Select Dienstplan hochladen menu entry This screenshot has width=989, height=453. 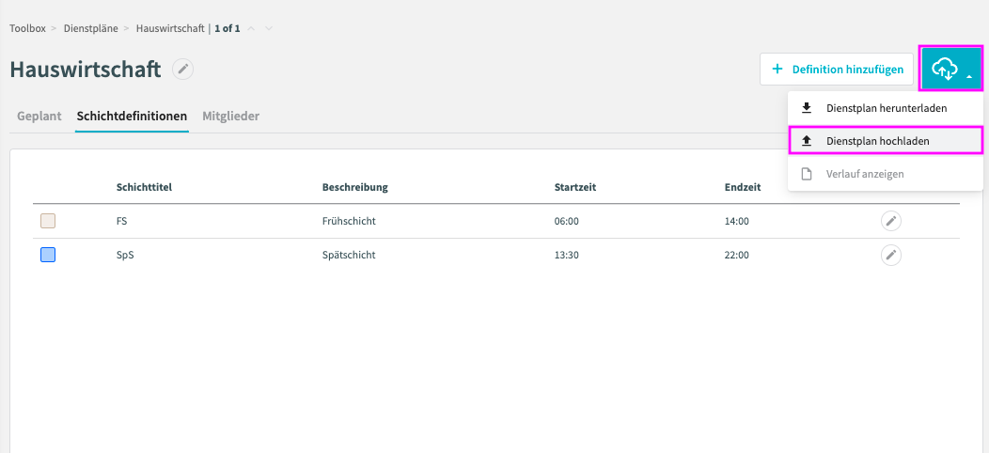coord(886,141)
